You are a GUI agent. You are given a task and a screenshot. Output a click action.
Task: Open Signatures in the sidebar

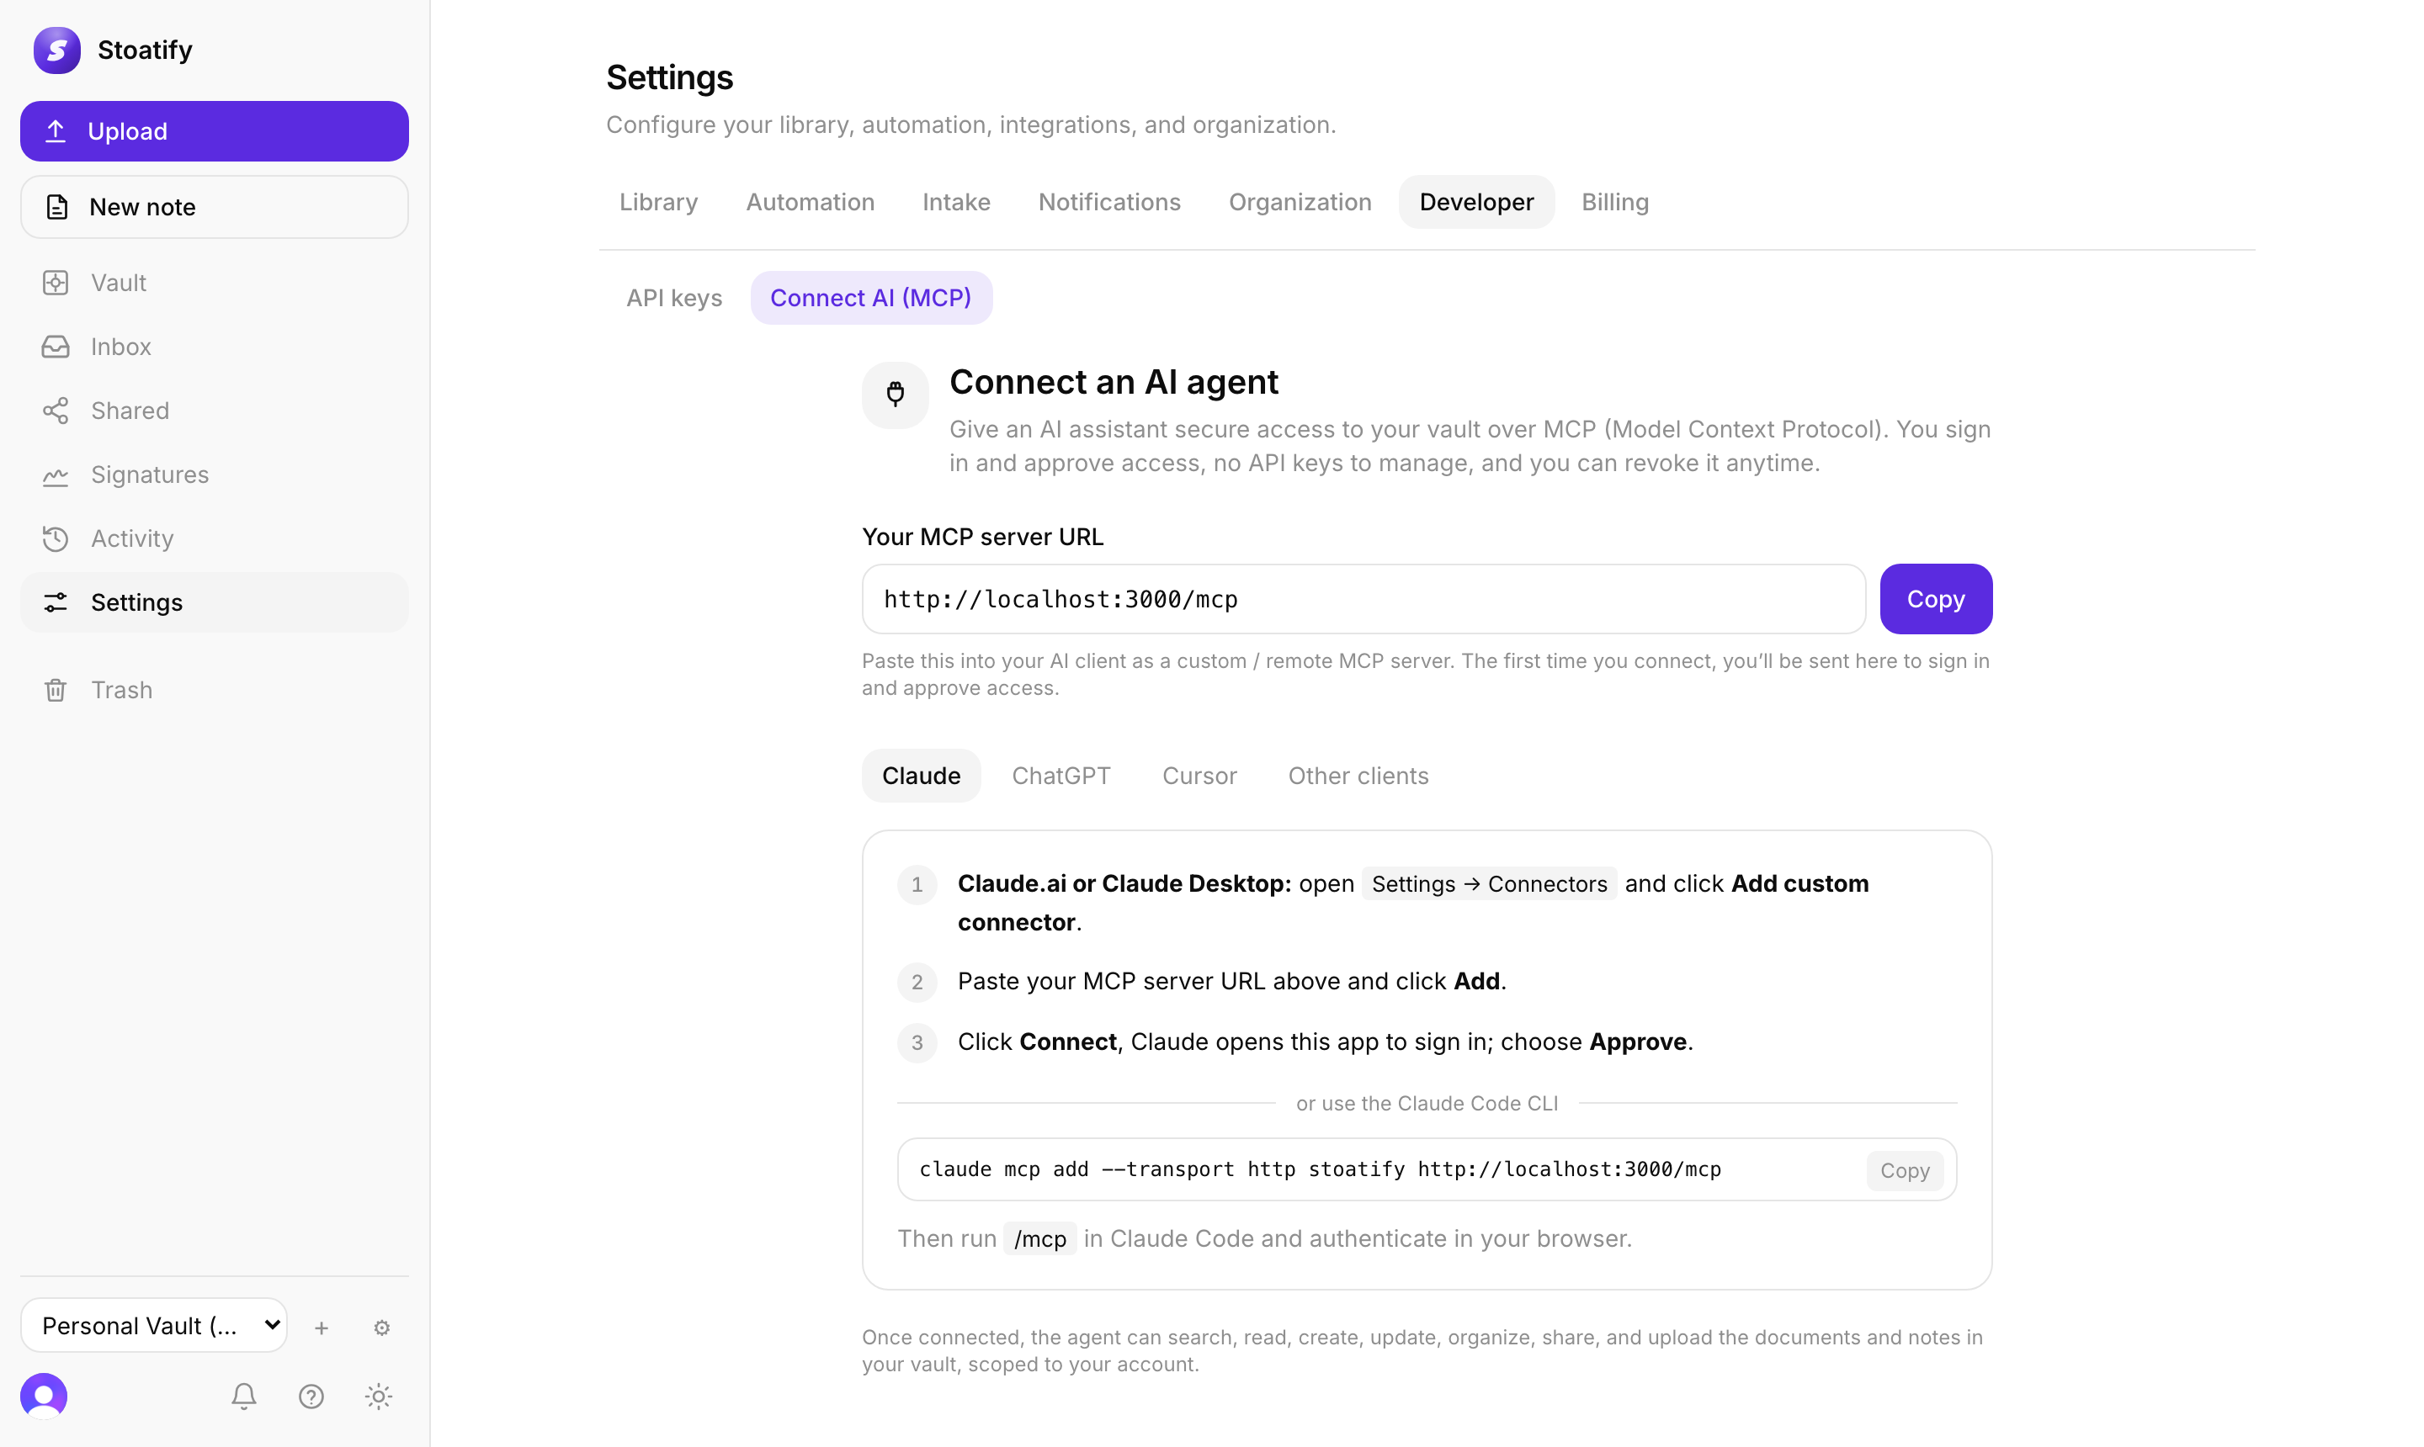[x=214, y=474]
